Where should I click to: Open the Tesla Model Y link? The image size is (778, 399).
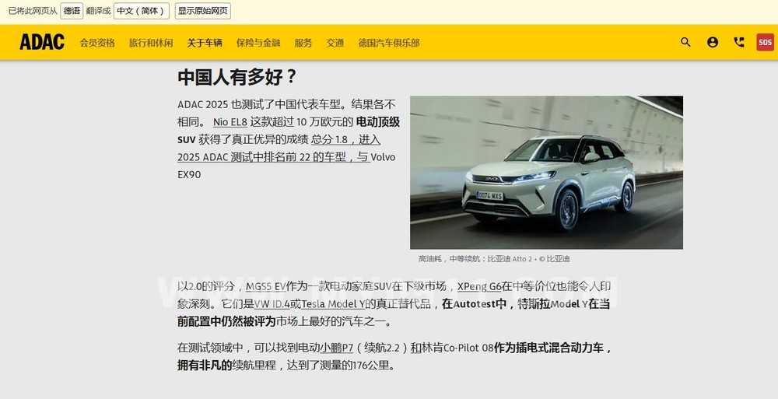pyautogui.click(x=333, y=303)
